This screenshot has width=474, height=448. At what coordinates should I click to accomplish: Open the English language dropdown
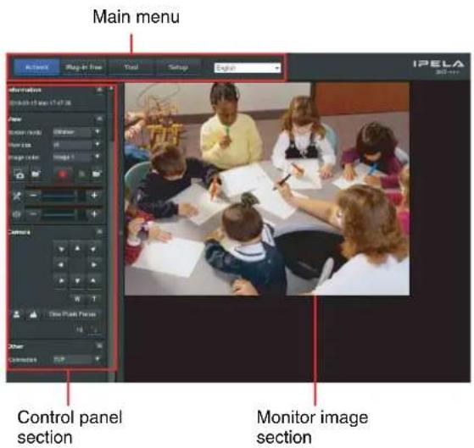[x=248, y=68]
